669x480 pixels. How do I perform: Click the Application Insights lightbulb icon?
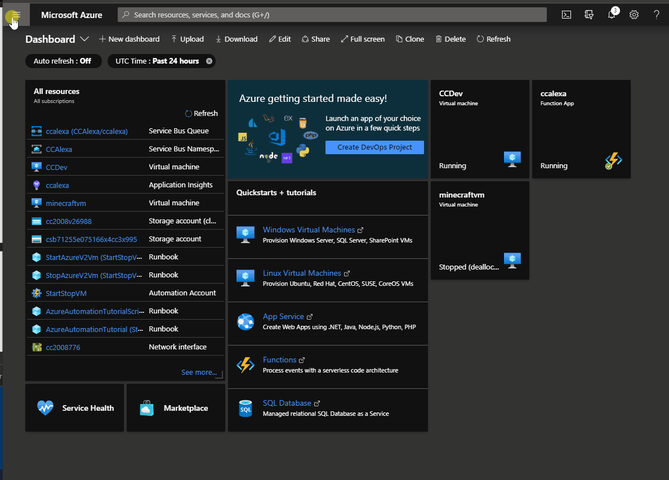[x=37, y=185]
